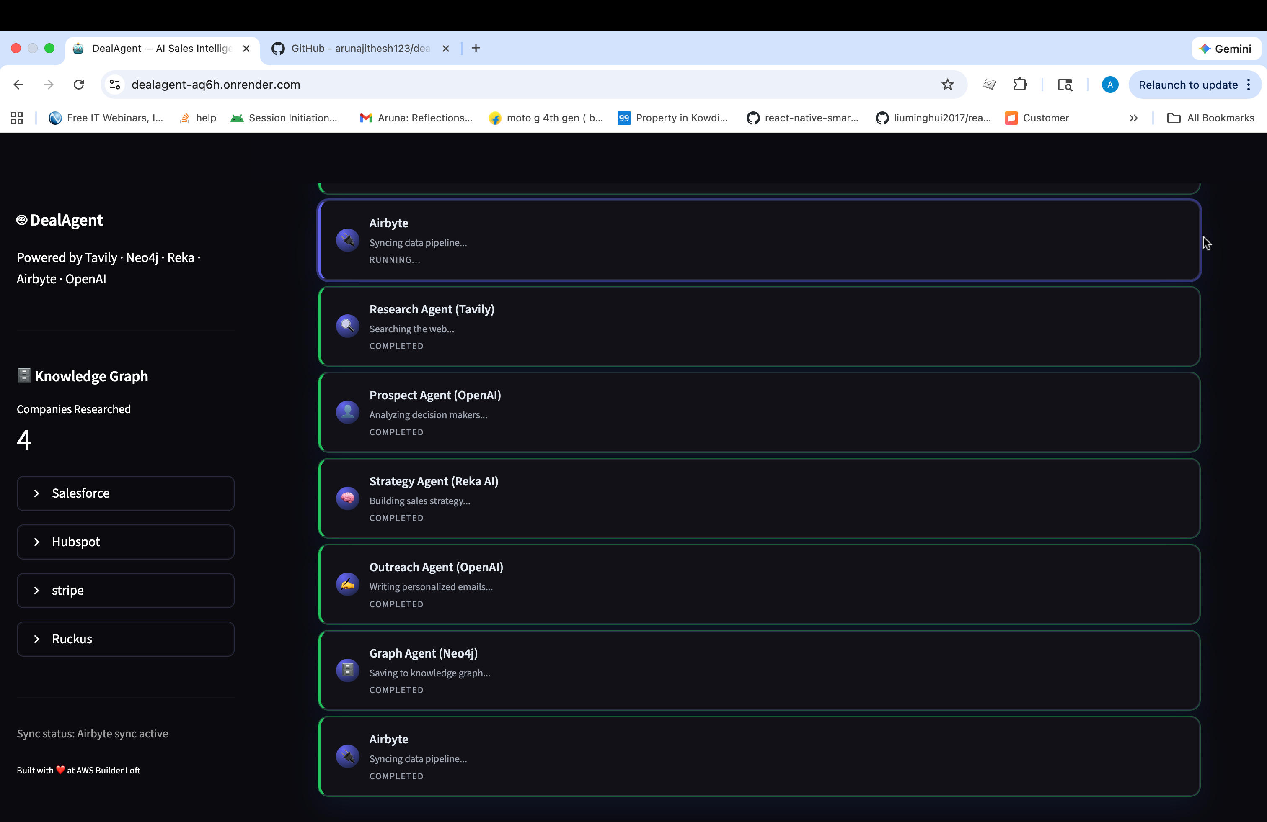Bookmark this page with the star icon
The image size is (1267, 822).
click(x=947, y=85)
